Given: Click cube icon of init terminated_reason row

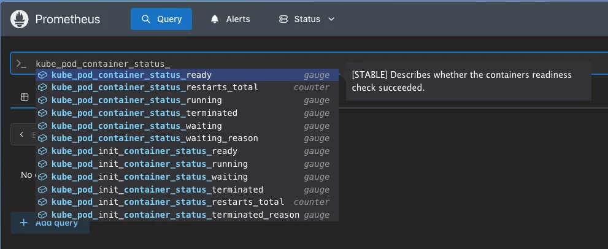Looking at the screenshot, I should [42, 215].
